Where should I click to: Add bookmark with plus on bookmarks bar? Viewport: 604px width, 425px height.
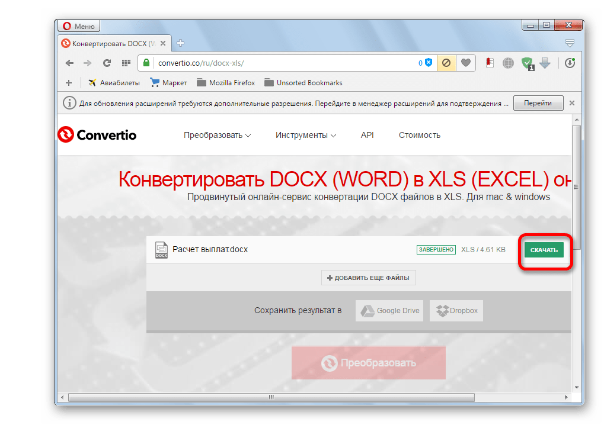tap(69, 83)
